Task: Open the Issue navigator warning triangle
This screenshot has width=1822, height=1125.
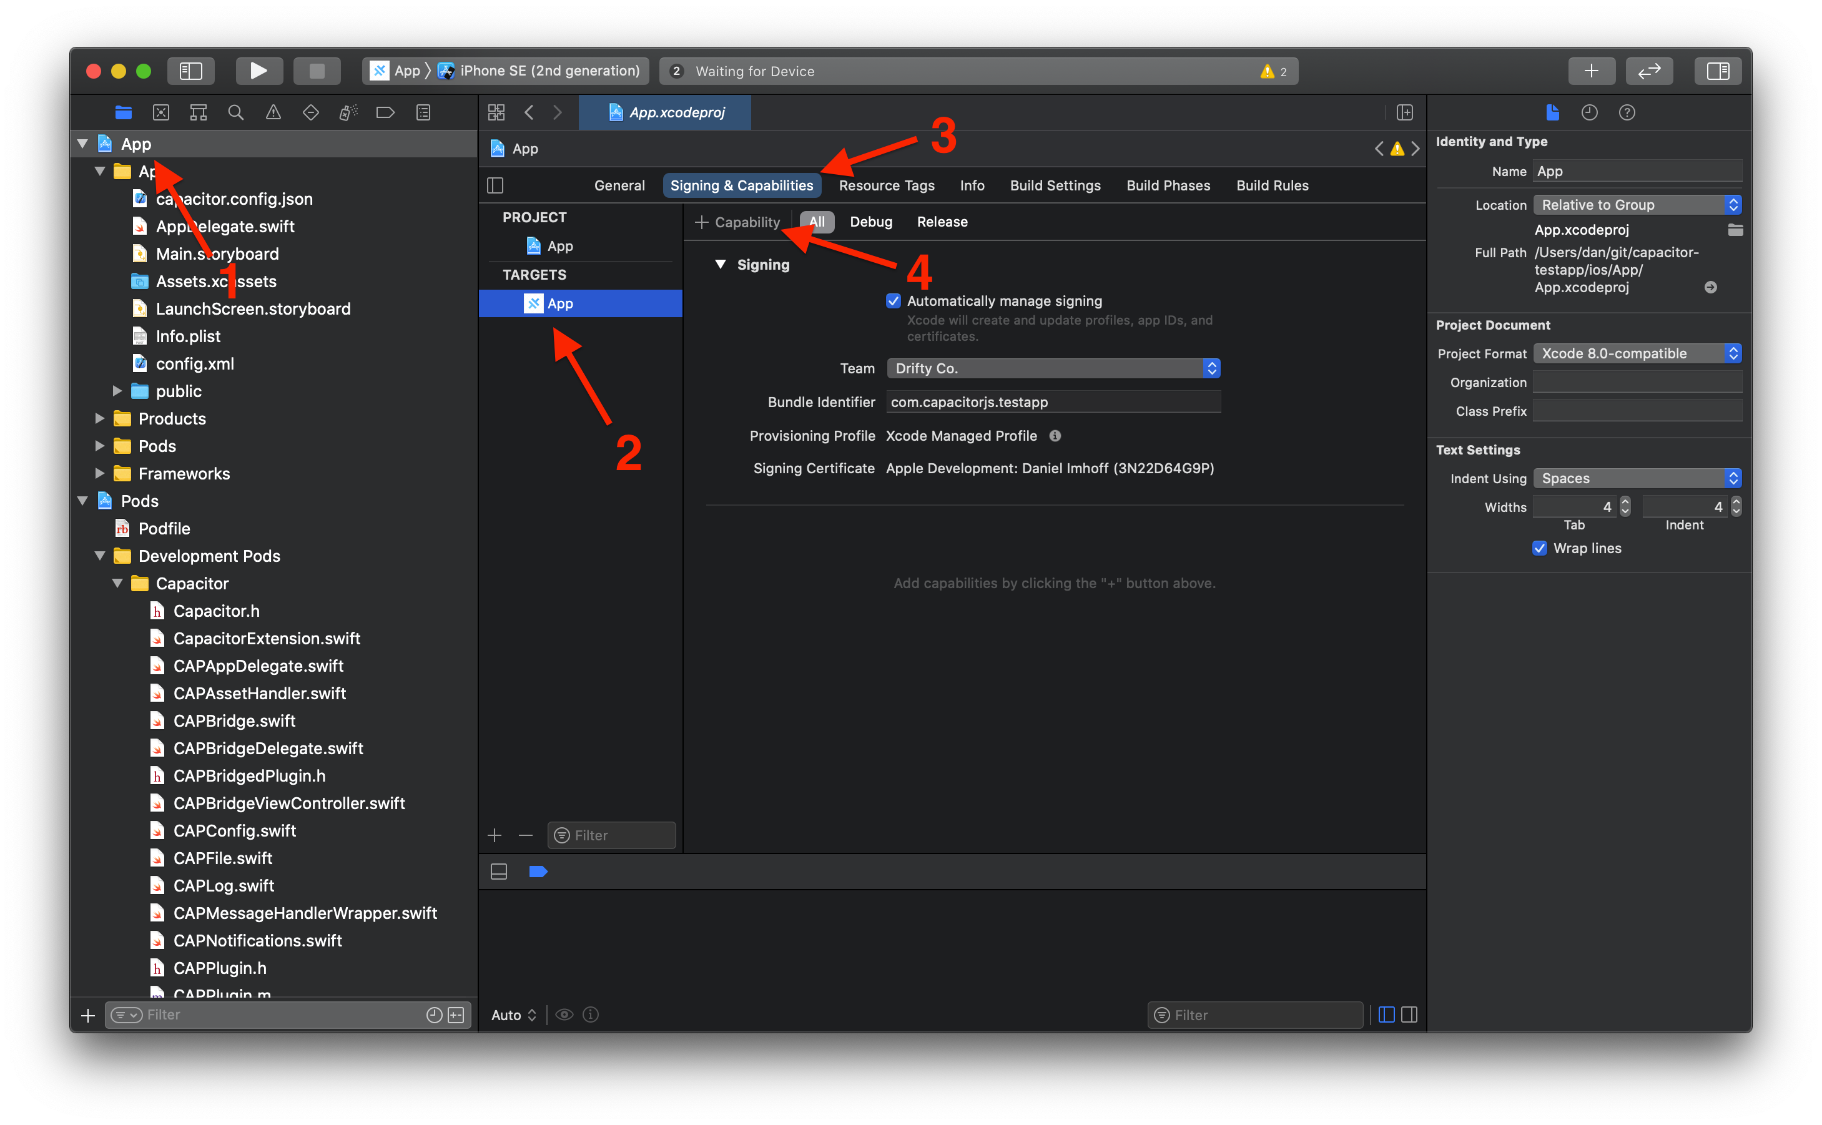Action: (x=273, y=112)
